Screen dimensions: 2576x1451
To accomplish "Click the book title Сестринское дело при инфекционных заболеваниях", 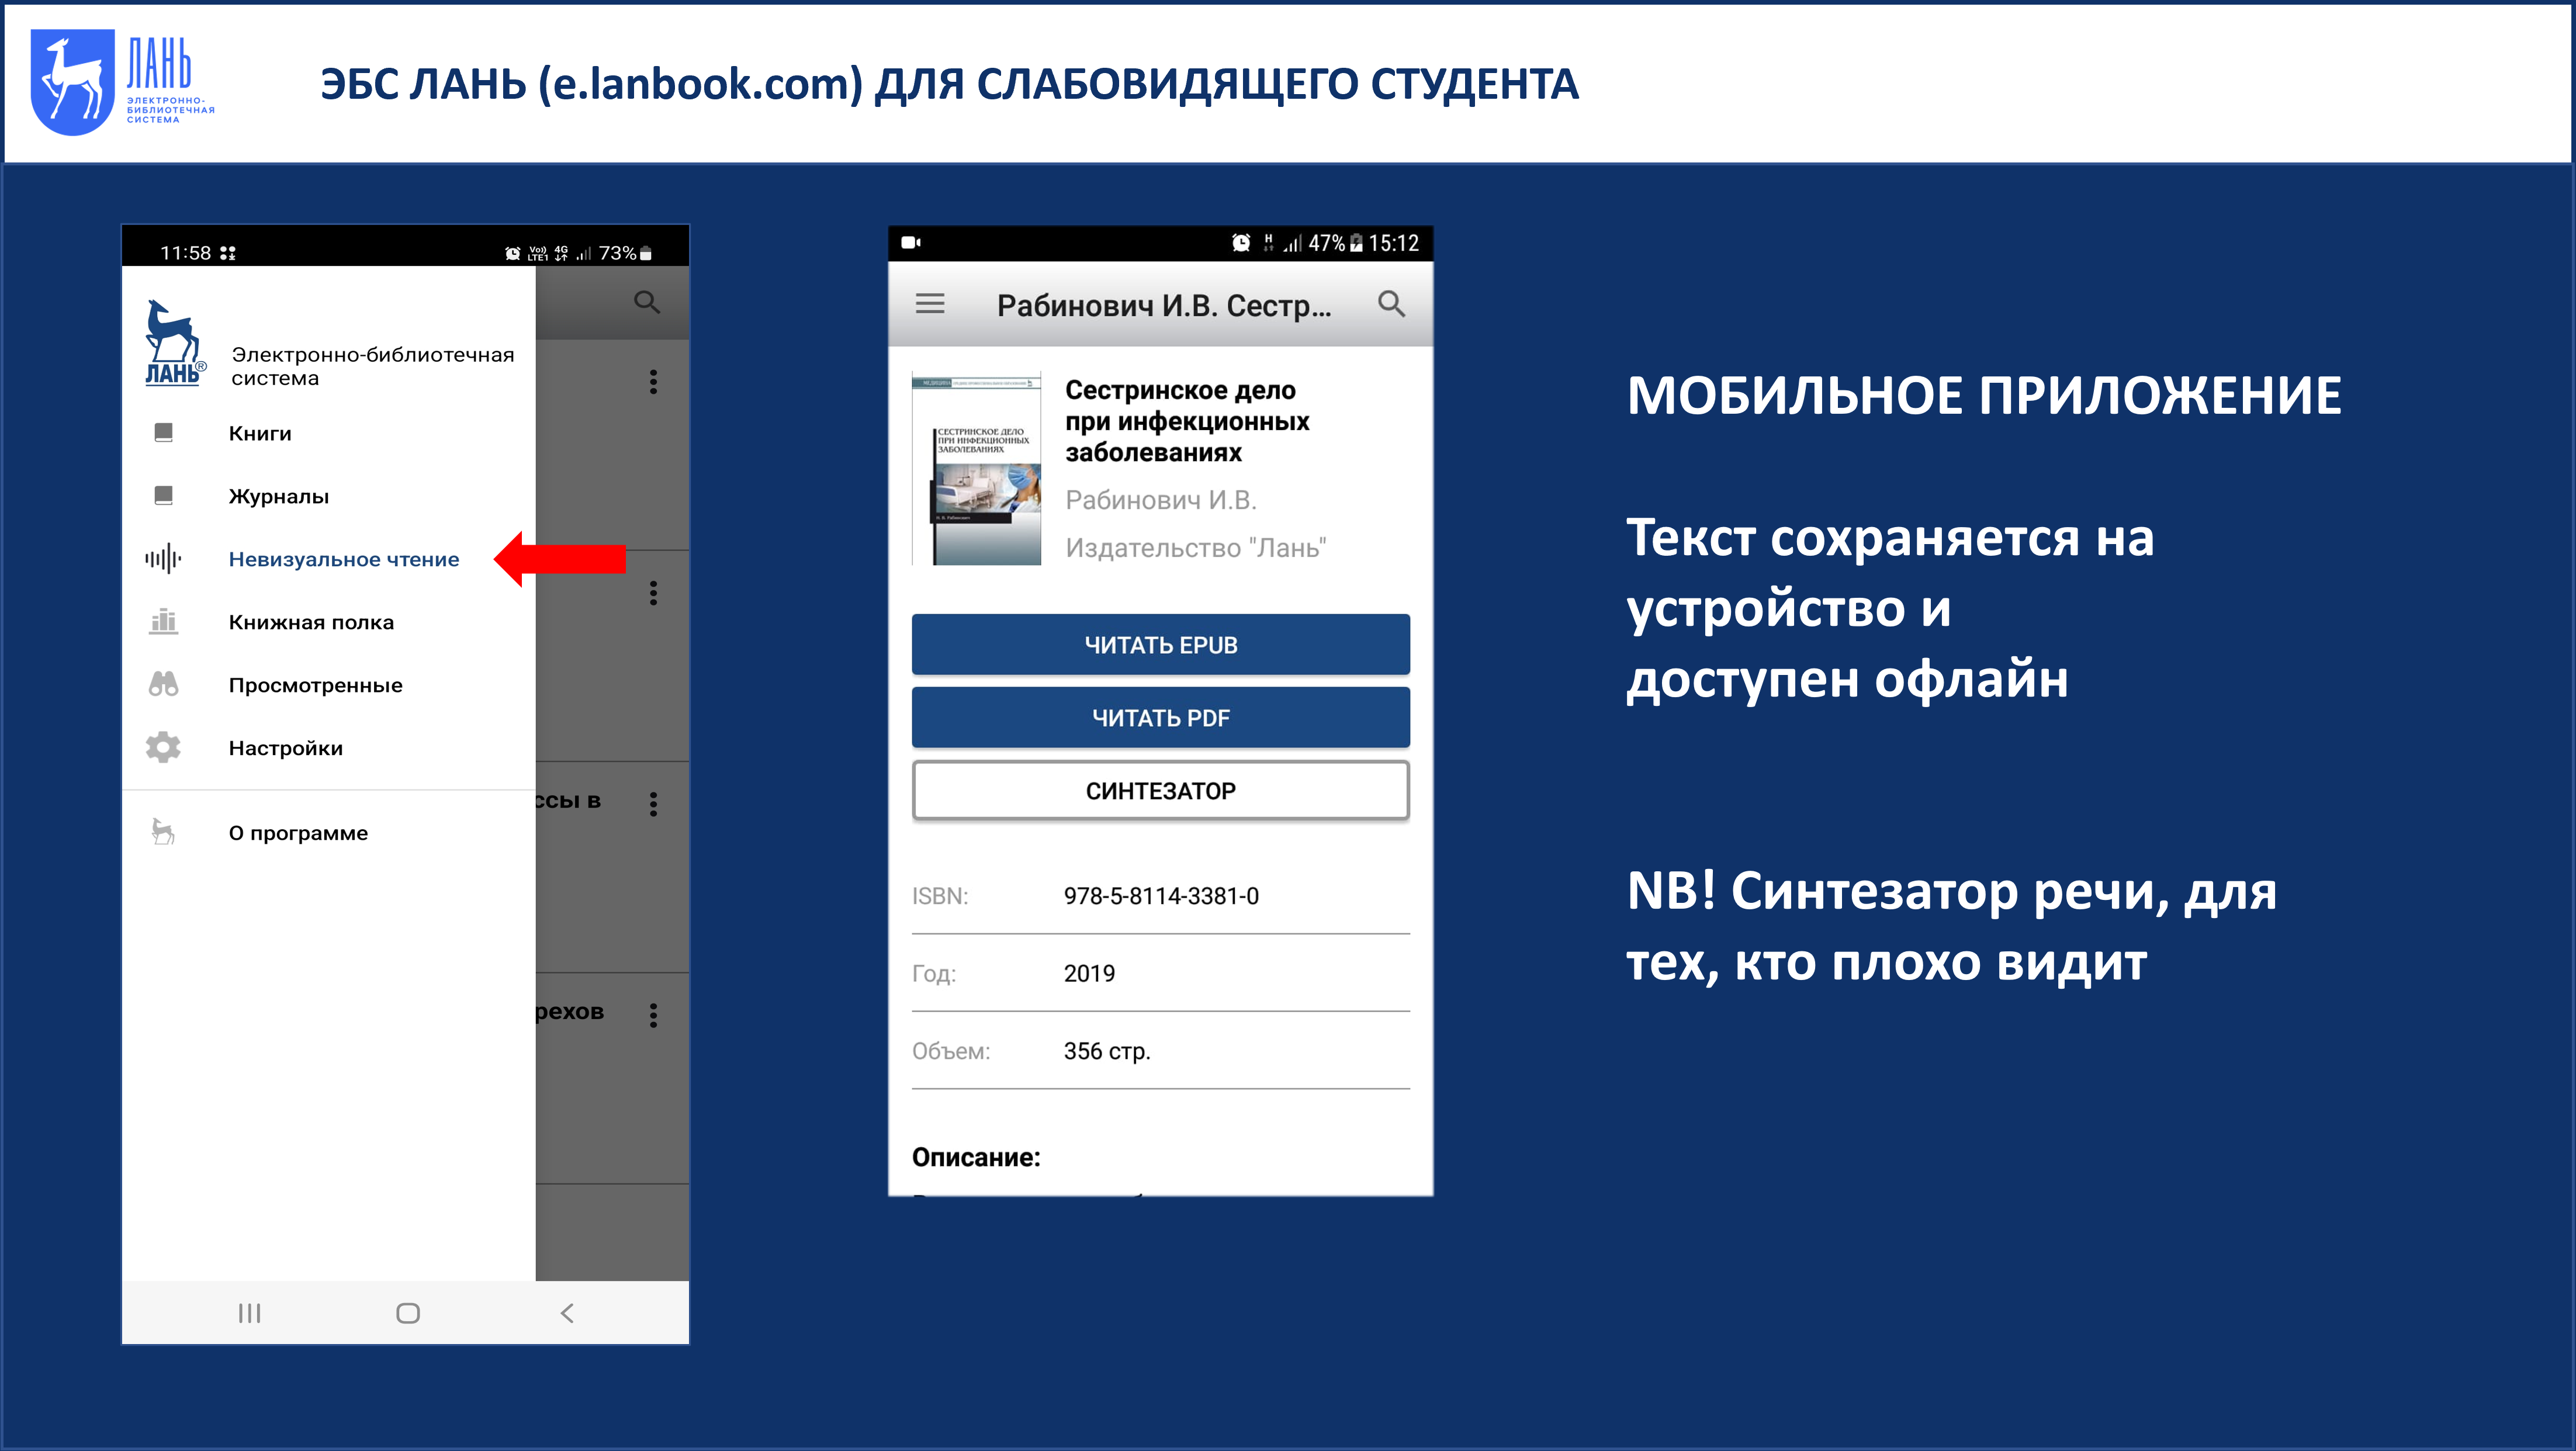I will [1187, 421].
